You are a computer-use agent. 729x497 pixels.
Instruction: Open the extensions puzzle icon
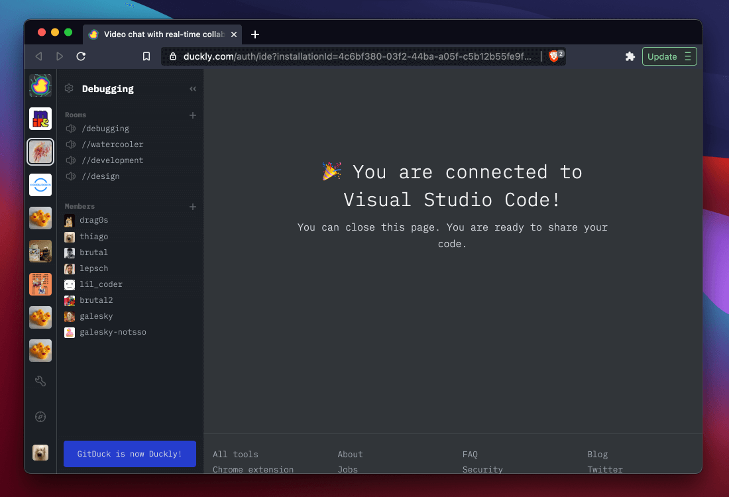tap(630, 56)
